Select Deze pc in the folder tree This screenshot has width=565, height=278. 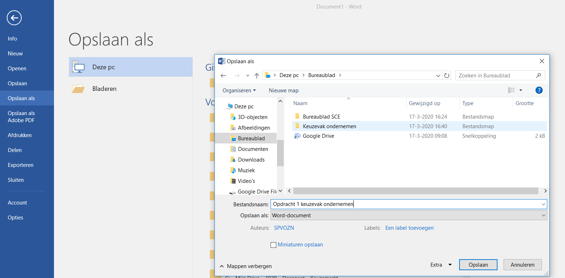244,106
